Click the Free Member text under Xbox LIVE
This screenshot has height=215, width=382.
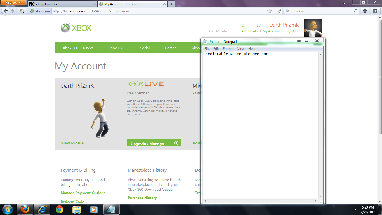click(138, 93)
